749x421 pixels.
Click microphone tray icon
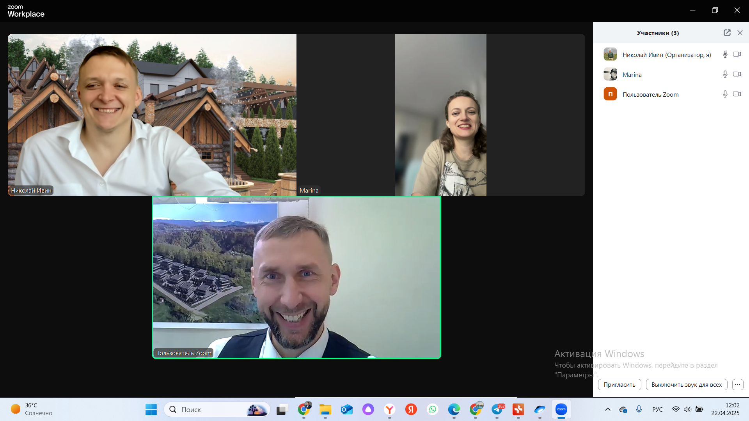[x=639, y=409]
